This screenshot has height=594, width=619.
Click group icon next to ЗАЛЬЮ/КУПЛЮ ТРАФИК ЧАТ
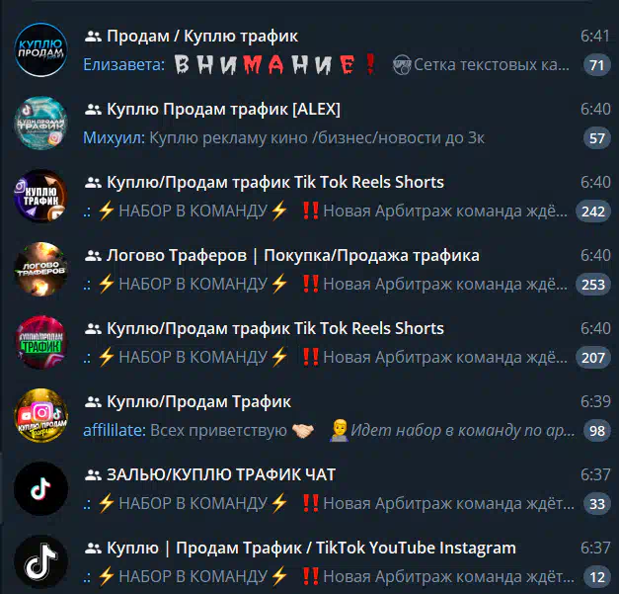[x=93, y=475]
